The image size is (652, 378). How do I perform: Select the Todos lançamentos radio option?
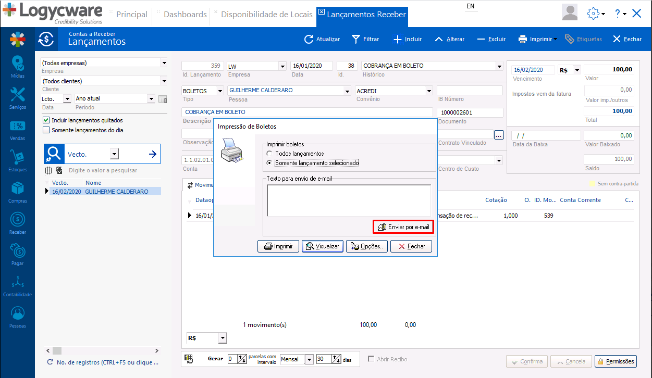(x=269, y=154)
